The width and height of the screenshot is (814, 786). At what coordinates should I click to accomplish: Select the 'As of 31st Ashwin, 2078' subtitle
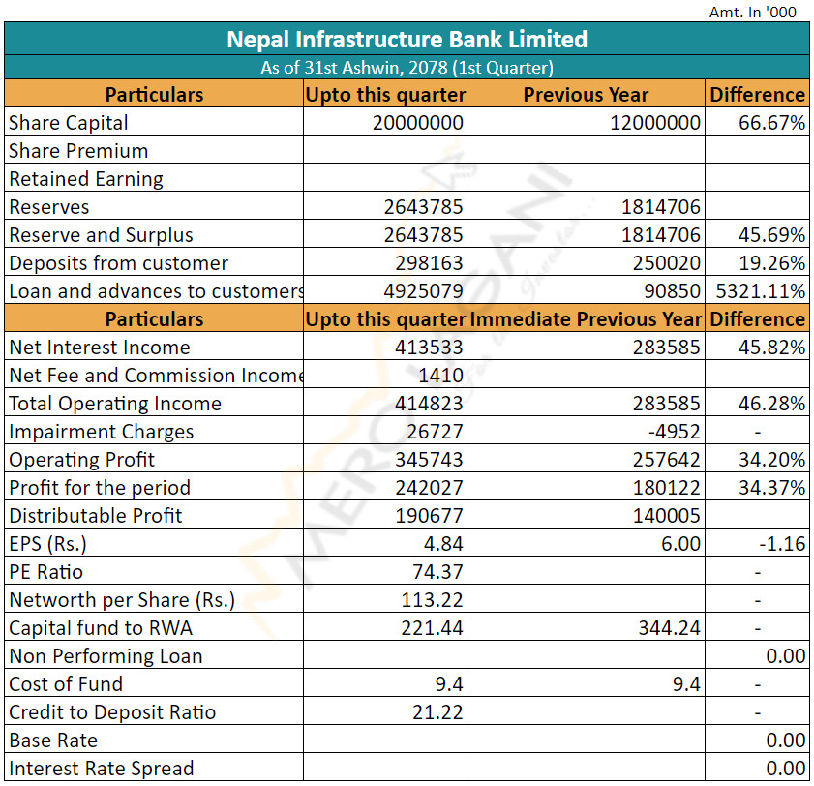pyautogui.click(x=407, y=68)
